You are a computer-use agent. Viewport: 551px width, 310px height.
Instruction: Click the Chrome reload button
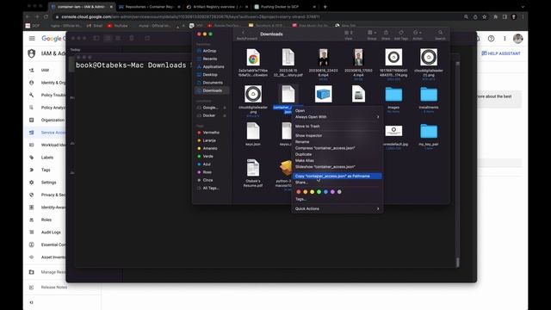[46, 16]
